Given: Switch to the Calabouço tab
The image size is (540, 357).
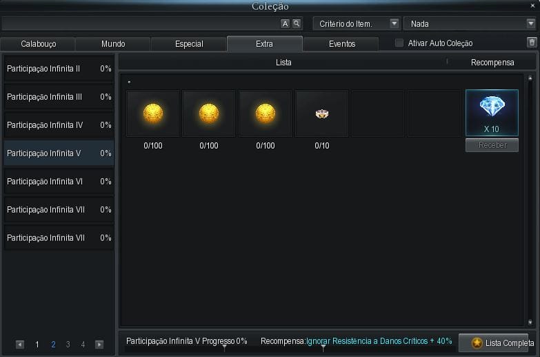Looking at the screenshot, I should click(x=39, y=44).
